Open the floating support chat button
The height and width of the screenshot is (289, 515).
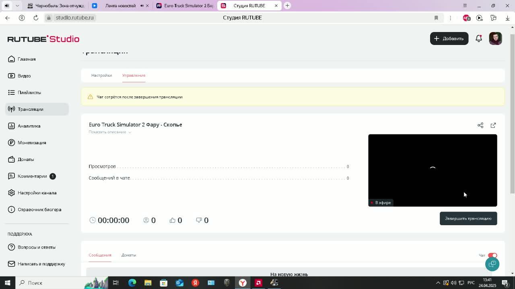click(492, 264)
